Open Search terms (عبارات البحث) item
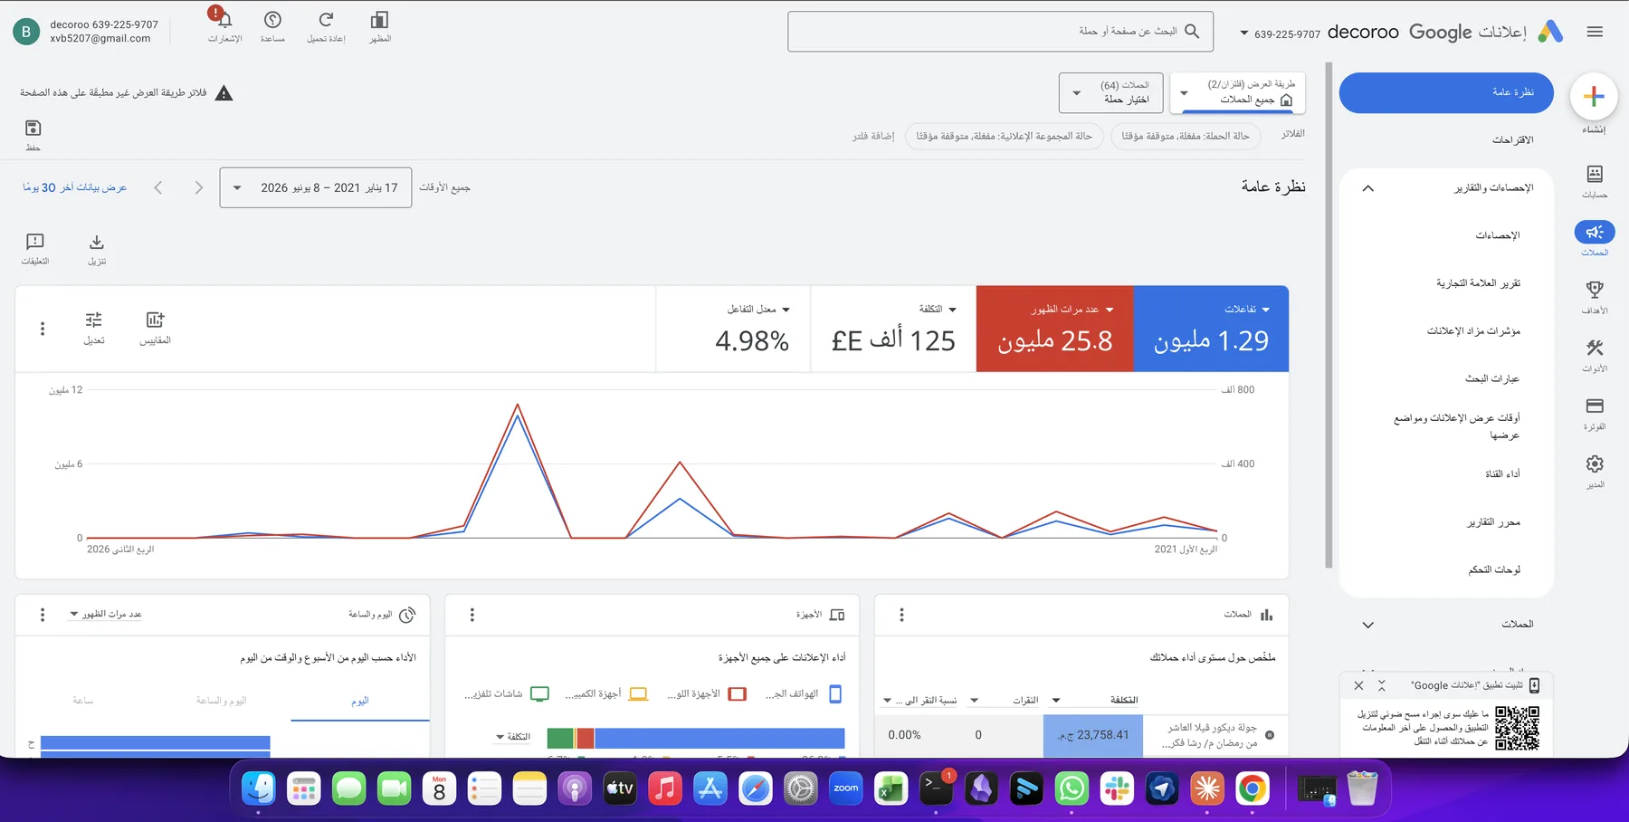1629x822 pixels. (1491, 378)
